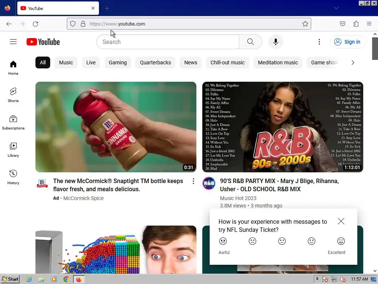Open list all tabs dropdown arrow

tap(336, 8)
